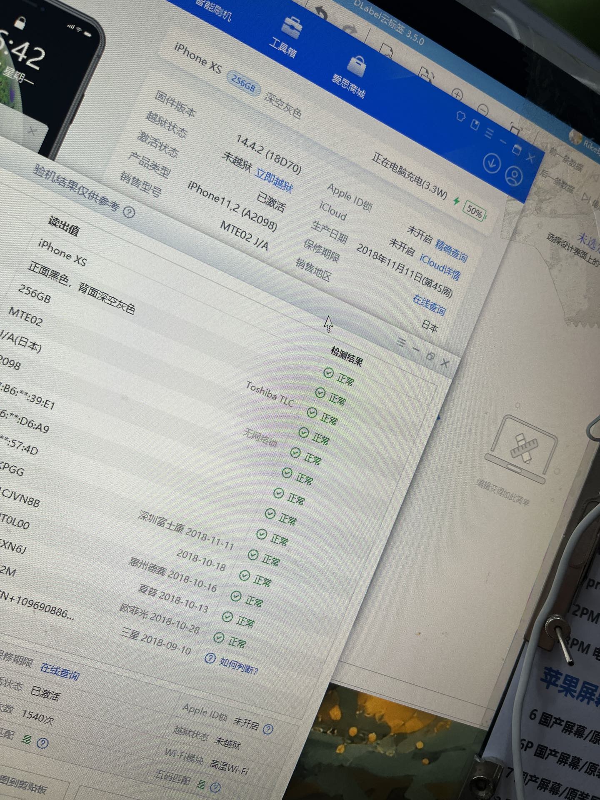Click the green charging lightning icon
The width and height of the screenshot is (600, 800).
456,201
